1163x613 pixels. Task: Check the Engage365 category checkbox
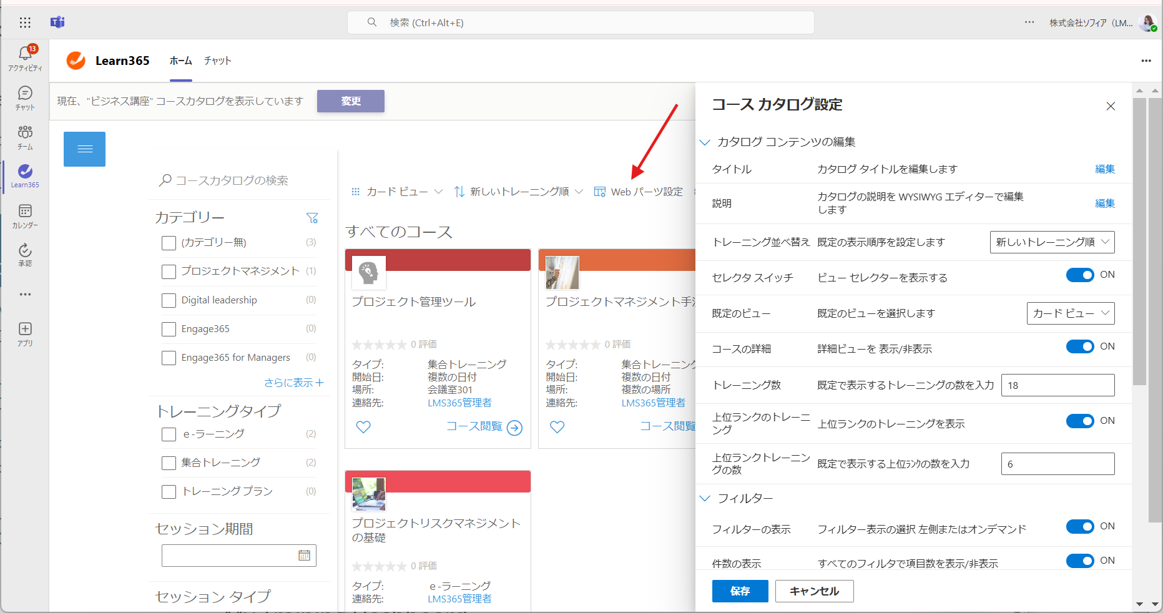click(169, 329)
